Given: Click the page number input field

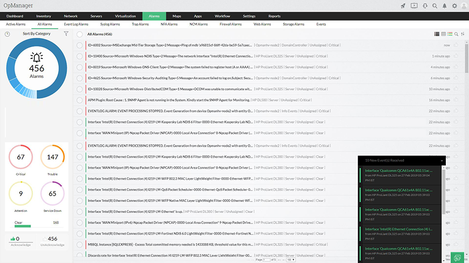Looking at the screenshot, I should pyautogui.click(x=266, y=260).
